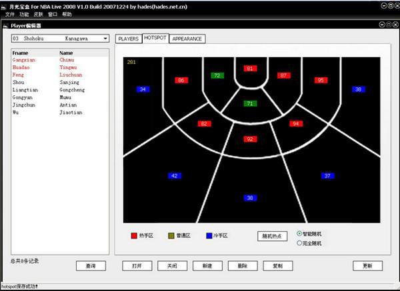Click the olive 普通区 legend swatch

[x=171, y=236]
